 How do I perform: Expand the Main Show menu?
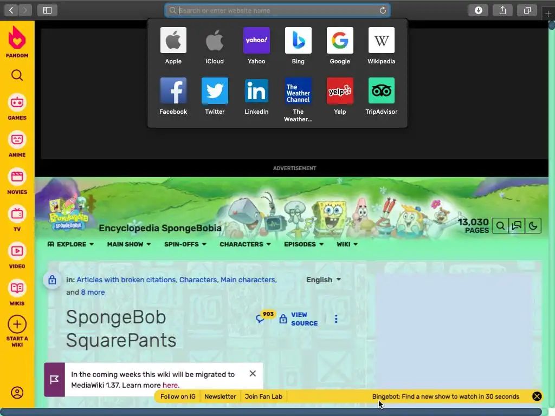click(x=129, y=244)
